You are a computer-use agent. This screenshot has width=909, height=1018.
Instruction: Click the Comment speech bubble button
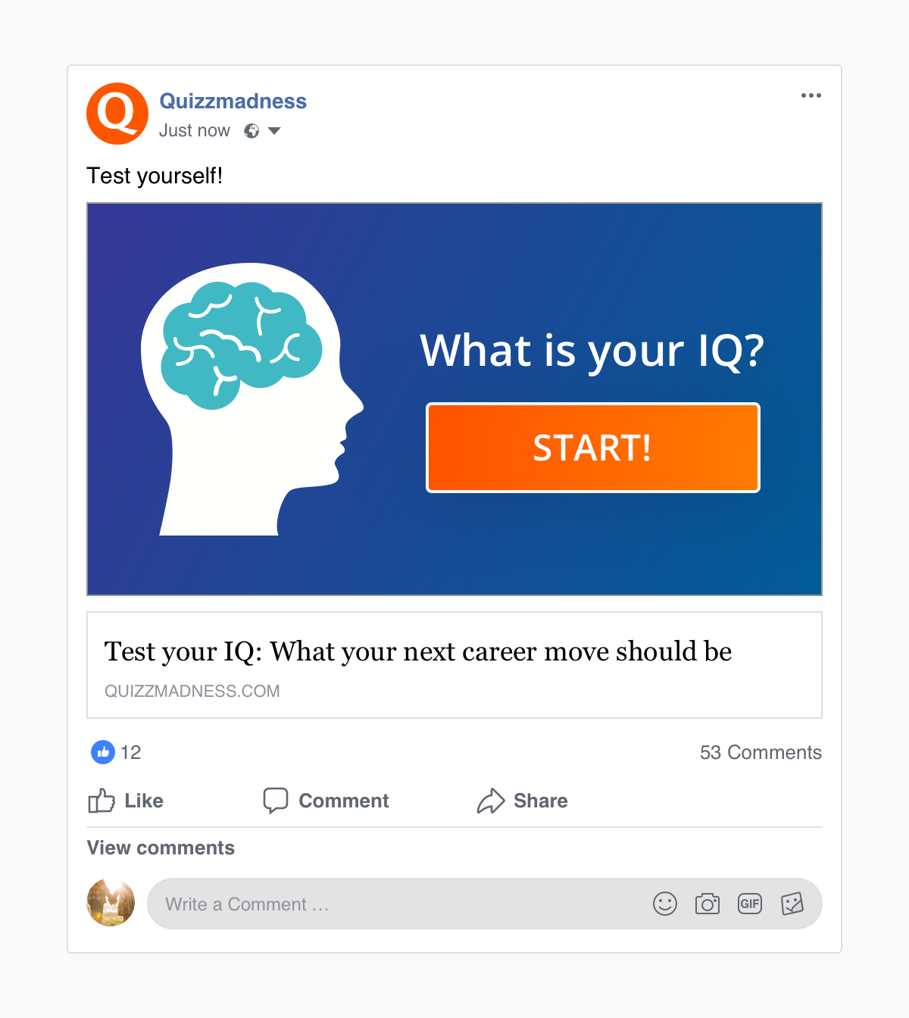pos(326,801)
